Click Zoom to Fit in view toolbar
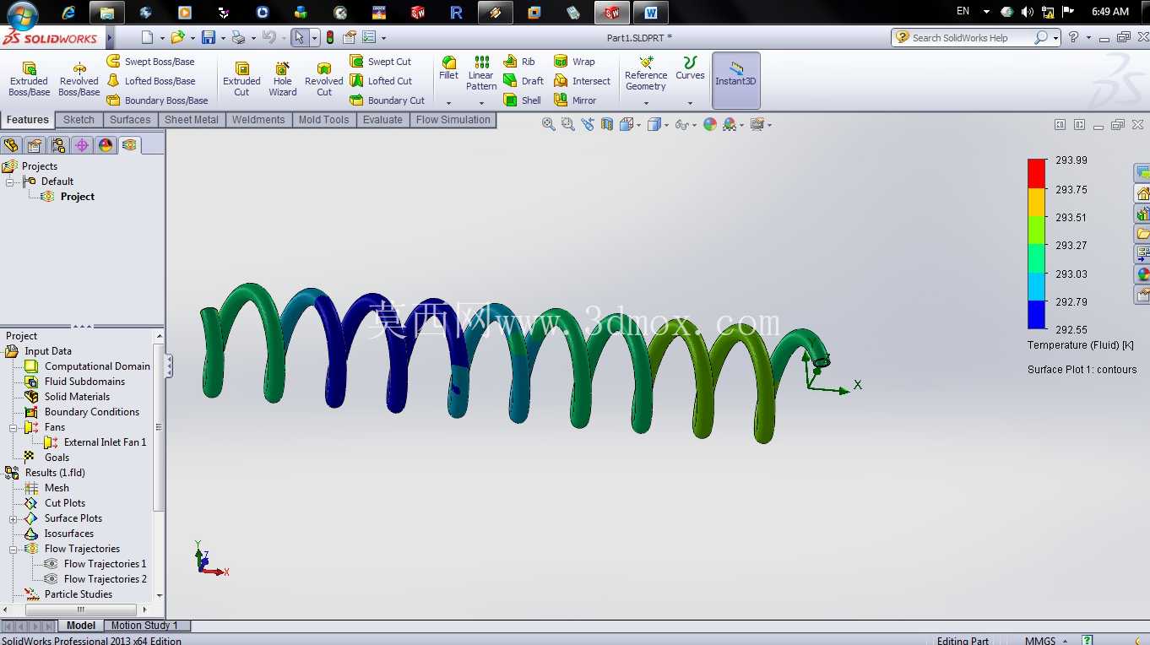Image resolution: width=1150 pixels, height=645 pixels. pos(549,124)
